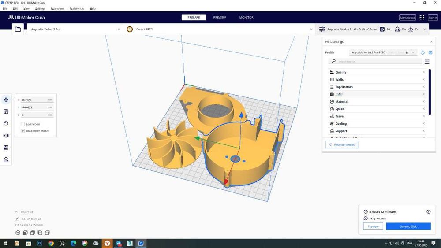Switch to the MONITOR stage tab

click(247, 18)
